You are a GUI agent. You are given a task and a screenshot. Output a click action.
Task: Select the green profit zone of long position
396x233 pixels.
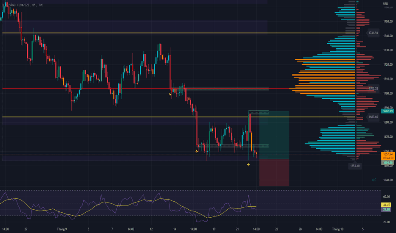pos(274,135)
